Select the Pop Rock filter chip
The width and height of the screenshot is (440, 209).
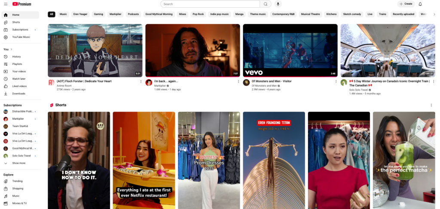(x=198, y=14)
